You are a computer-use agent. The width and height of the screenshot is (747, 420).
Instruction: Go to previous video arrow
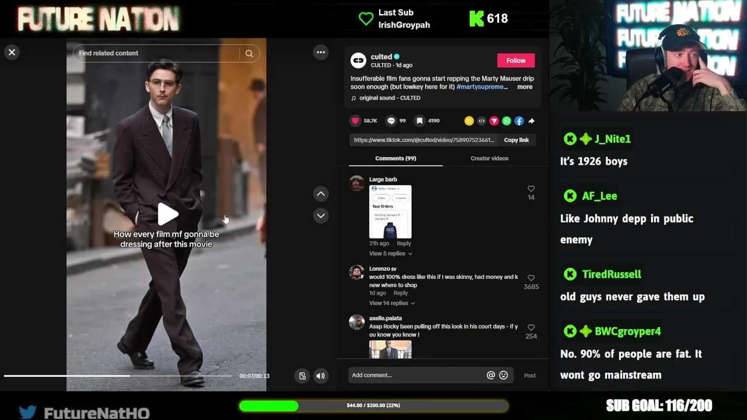point(321,194)
